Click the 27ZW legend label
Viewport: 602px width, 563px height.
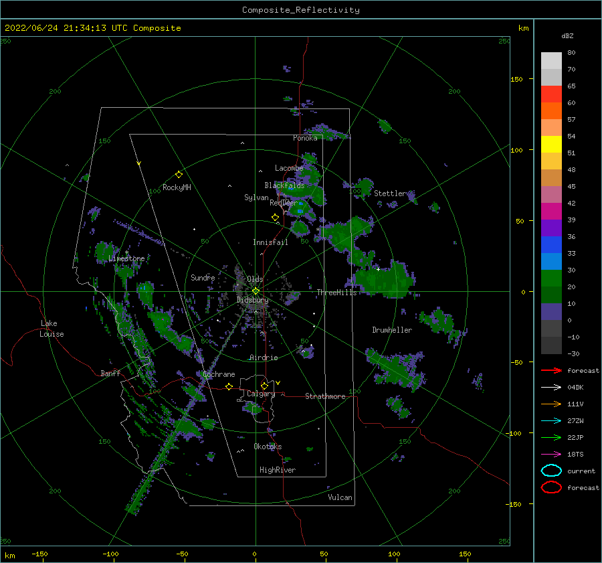coord(575,421)
